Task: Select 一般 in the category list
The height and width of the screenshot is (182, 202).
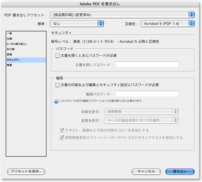Action: 10,33
